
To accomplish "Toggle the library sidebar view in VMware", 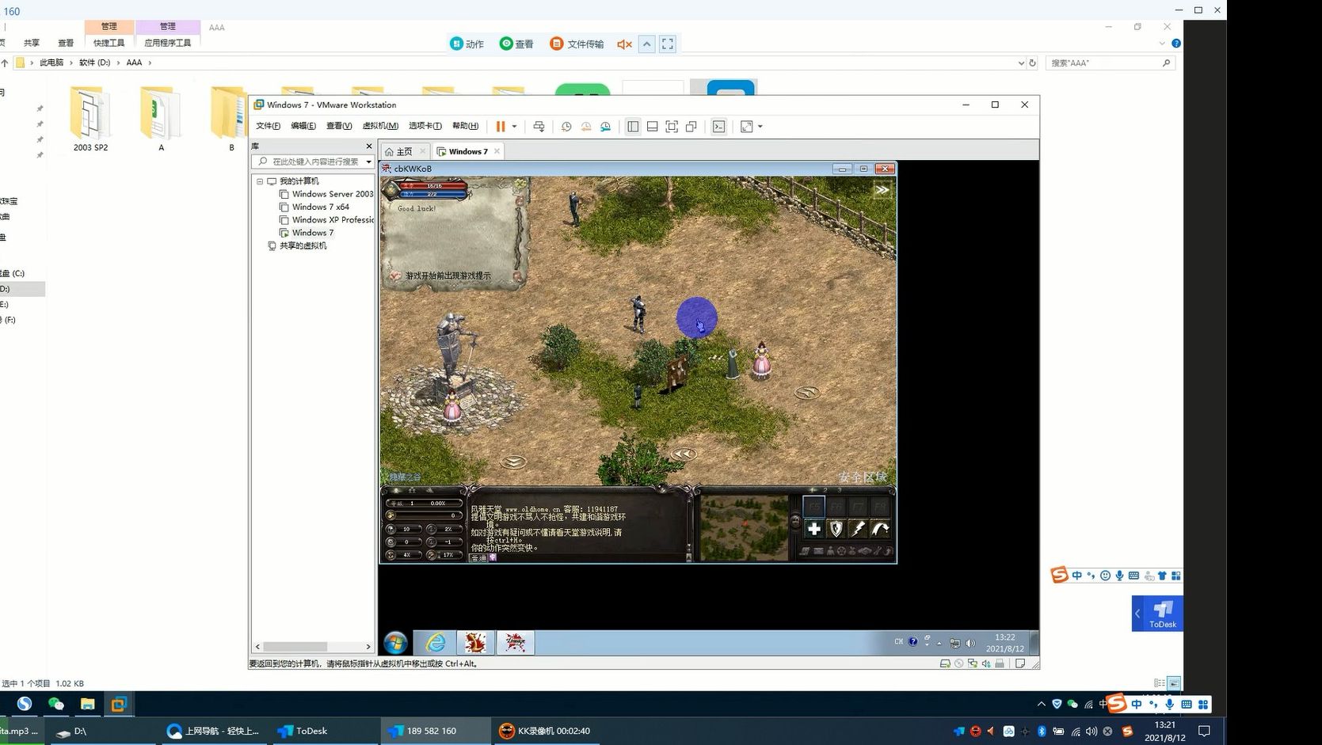I will [x=633, y=127].
